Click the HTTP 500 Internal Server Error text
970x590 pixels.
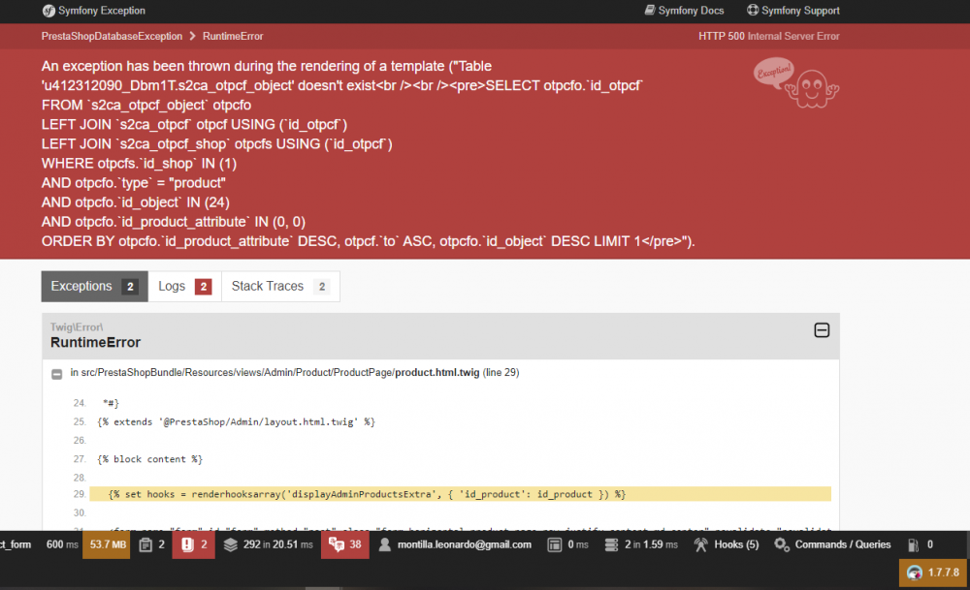(x=769, y=37)
